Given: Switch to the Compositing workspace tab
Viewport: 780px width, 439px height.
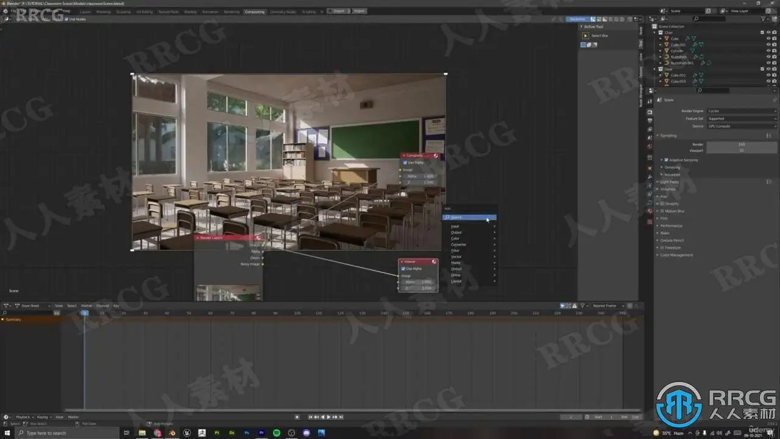Looking at the screenshot, I should click(x=255, y=11).
